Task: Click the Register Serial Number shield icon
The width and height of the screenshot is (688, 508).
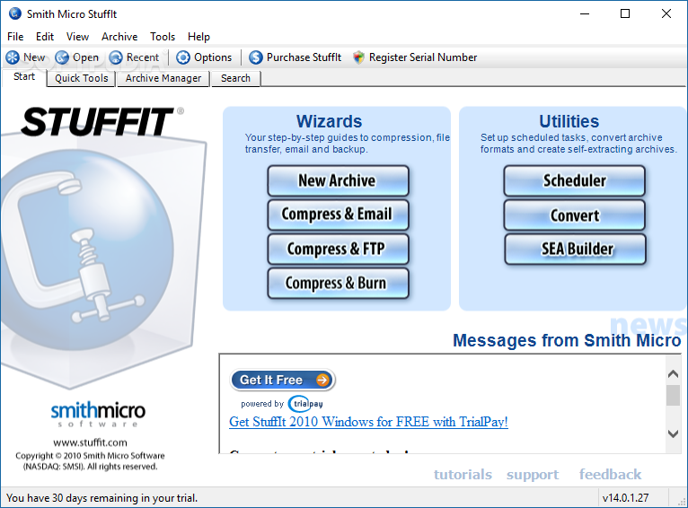Action: pyautogui.click(x=358, y=57)
